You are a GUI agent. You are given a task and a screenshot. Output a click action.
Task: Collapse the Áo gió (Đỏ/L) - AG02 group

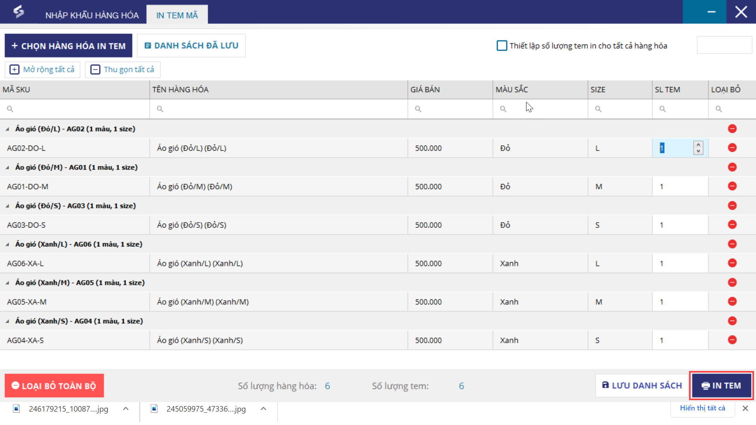coord(7,129)
